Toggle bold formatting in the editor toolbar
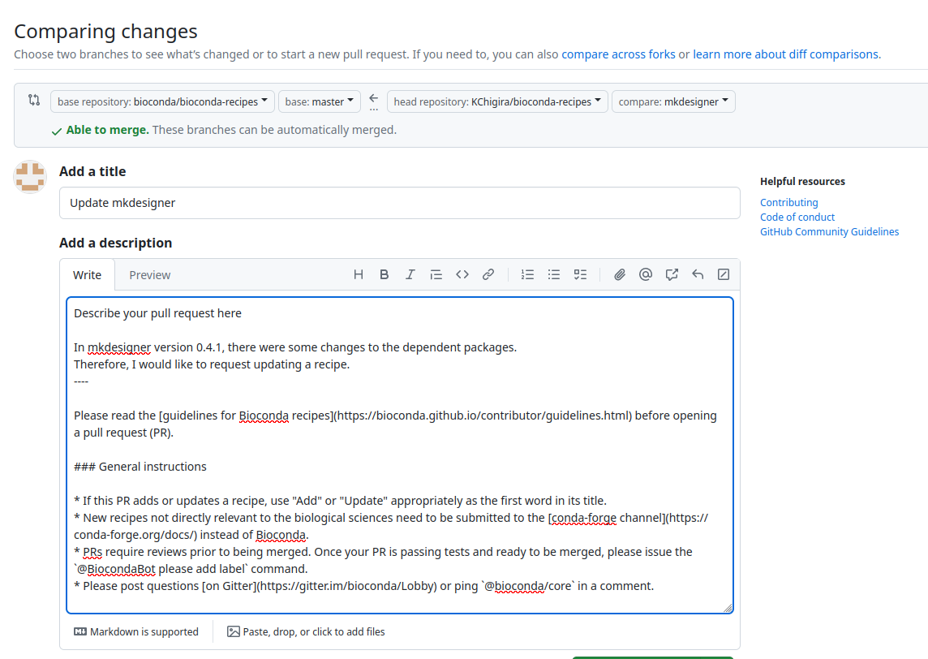 [384, 274]
